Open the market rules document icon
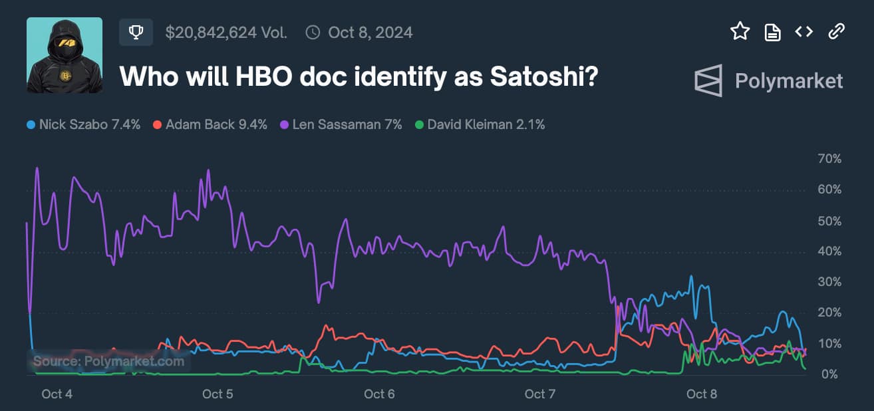Viewport: 874px width, 411px height. (772, 31)
